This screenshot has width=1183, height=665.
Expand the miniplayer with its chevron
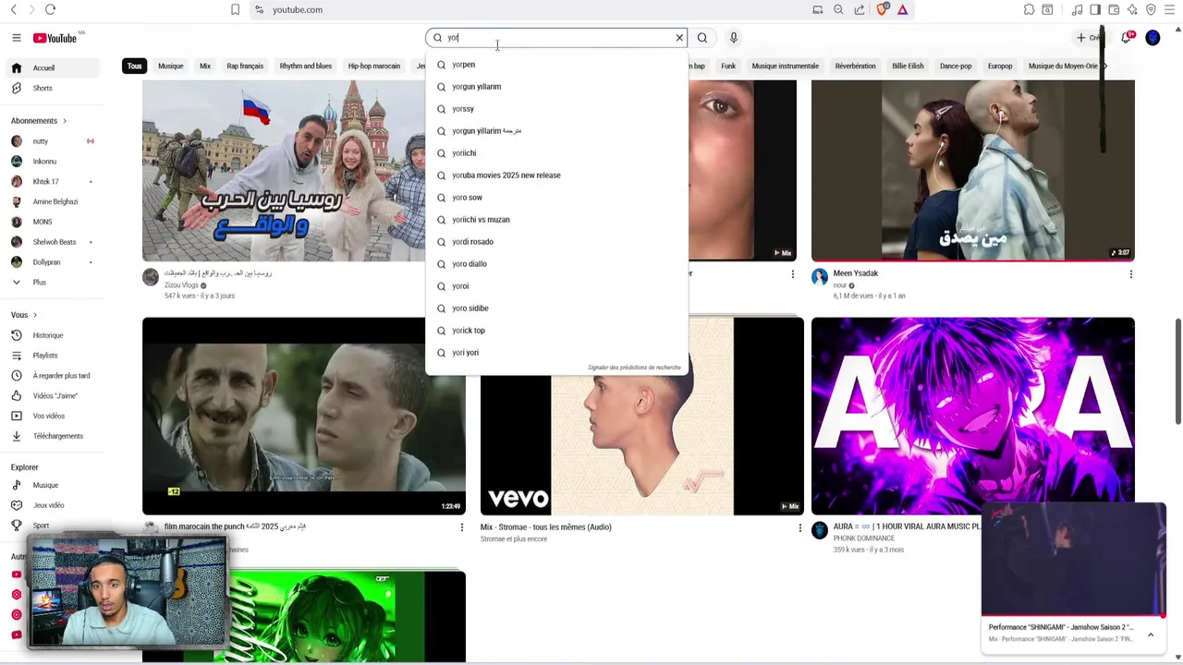coord(1151,635)
